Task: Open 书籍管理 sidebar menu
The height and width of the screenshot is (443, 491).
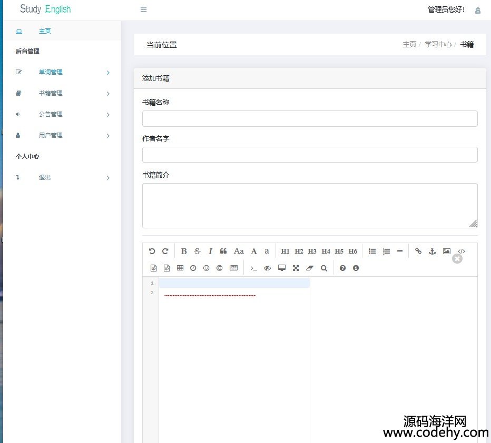Action: coord(51,93)
